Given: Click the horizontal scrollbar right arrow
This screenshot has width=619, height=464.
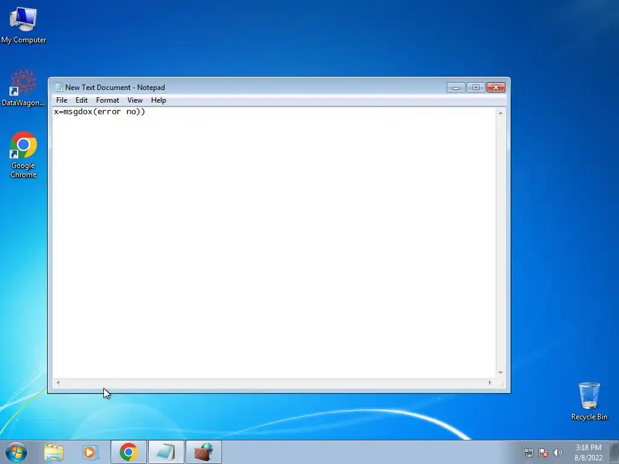Looking at the screenshot, I should 490,382.
